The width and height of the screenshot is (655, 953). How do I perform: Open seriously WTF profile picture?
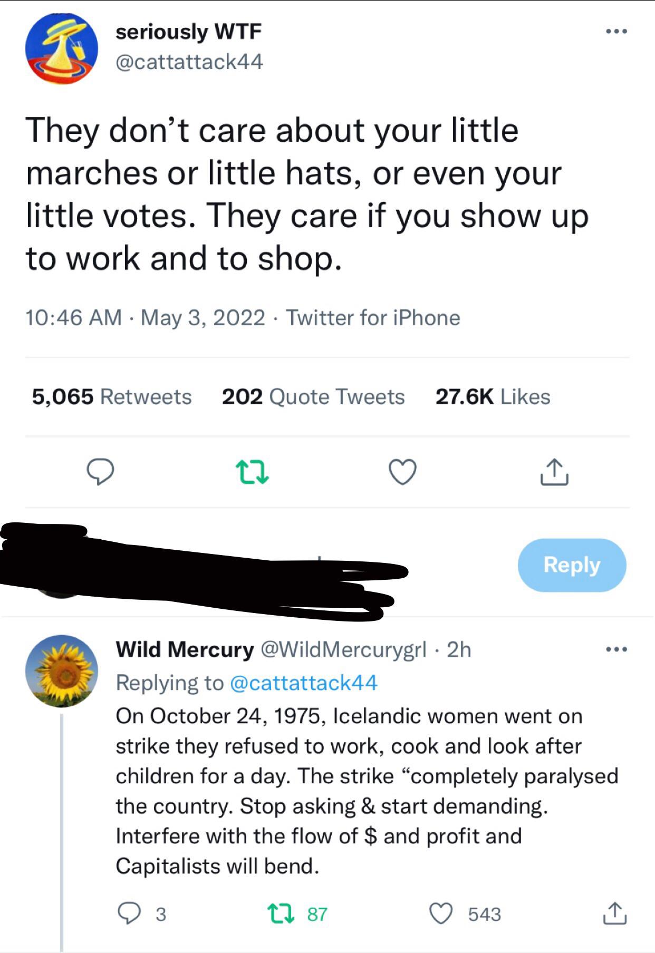coord(62,48)
